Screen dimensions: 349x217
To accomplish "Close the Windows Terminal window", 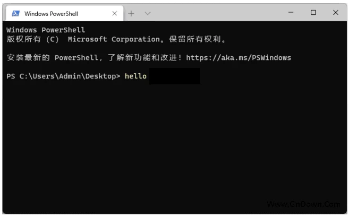I will (x=336, y=13).
